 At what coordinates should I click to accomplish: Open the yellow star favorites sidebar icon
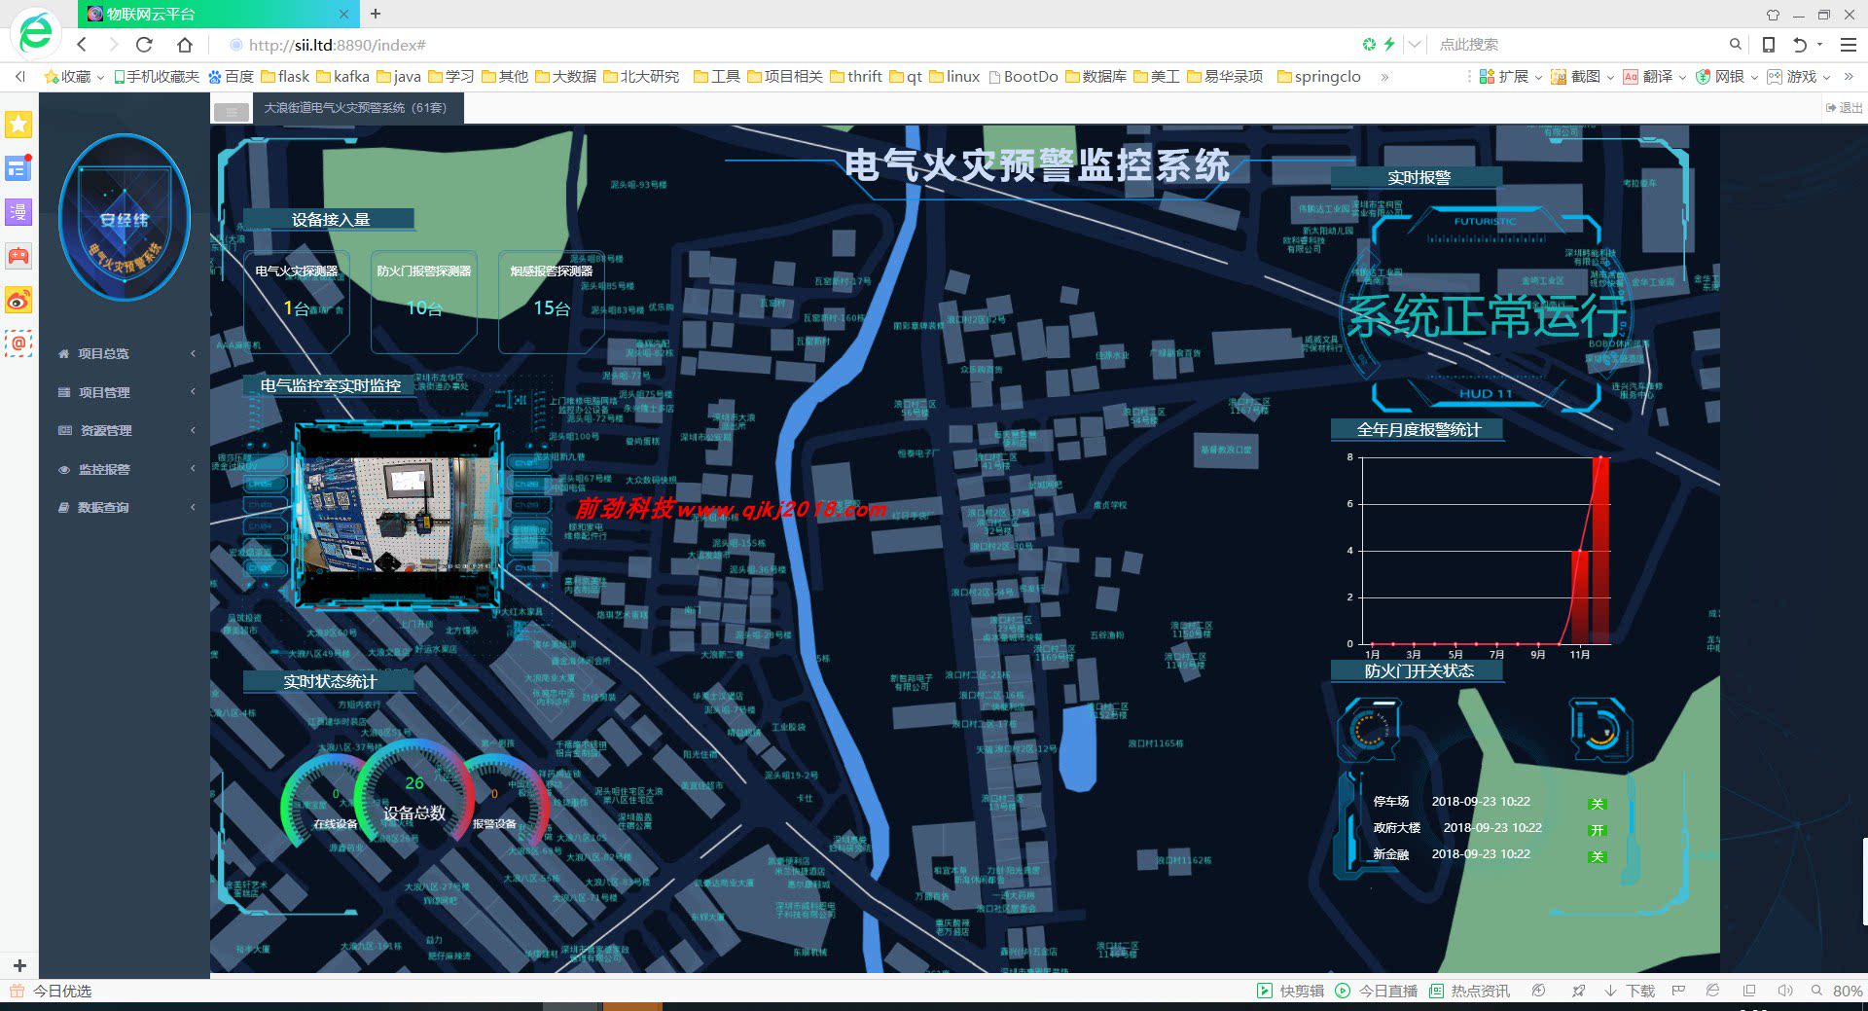click(18, 124)
